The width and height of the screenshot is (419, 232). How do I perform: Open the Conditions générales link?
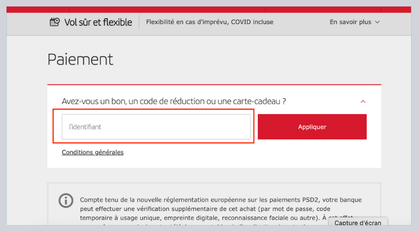93,153
